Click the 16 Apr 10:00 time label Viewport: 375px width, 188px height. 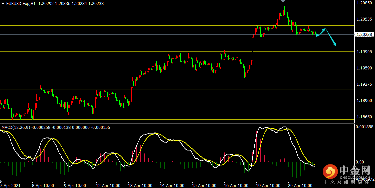coord(236,185)
